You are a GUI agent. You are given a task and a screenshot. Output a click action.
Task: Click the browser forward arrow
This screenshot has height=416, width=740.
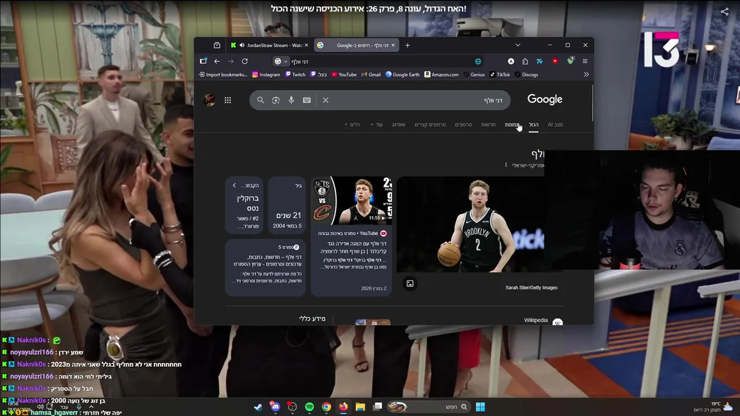pyautogui.click(x=231, y=61)
